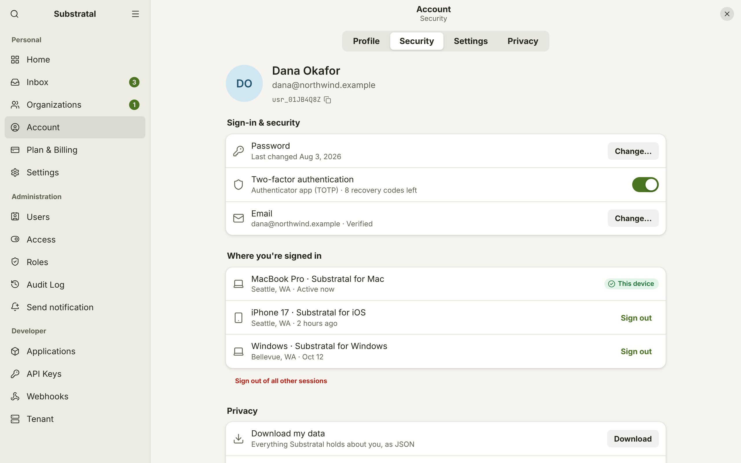This screenshot has height=463, width=741.
Task: Sign out the Windows session
Action: (636, 352)
